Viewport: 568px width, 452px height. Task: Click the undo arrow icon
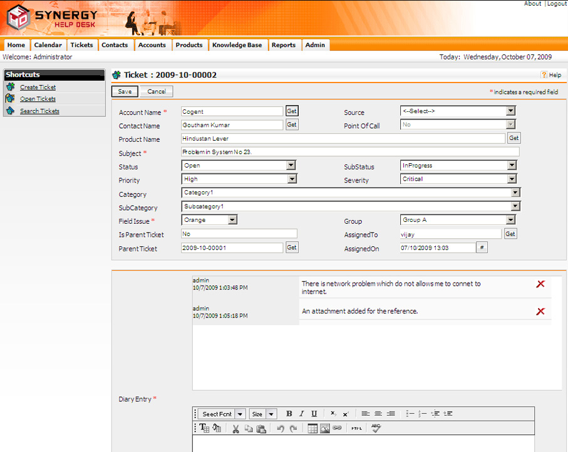[281, 428]
